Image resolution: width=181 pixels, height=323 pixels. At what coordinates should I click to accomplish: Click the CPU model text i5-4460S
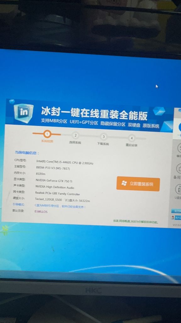click(65, 162)
